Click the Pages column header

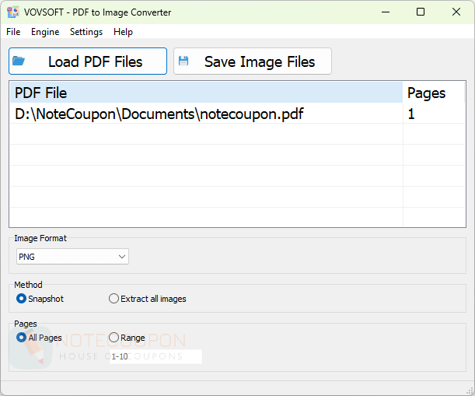[x=434, y=93]
